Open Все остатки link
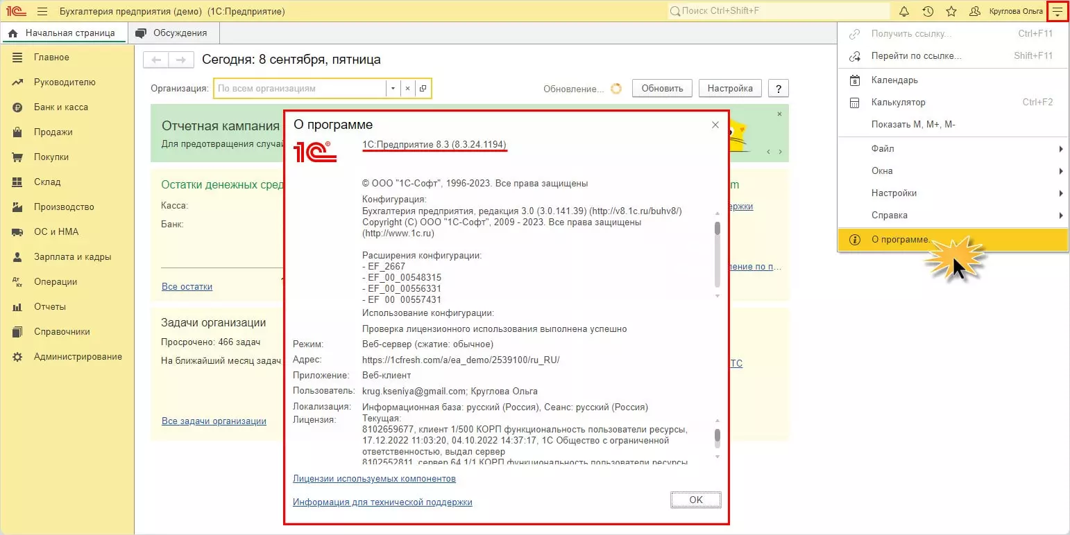The image size is (1070, 535). [187, 286]
